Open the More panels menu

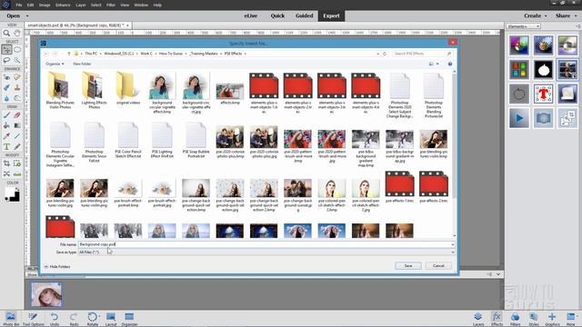pos(570,319)
